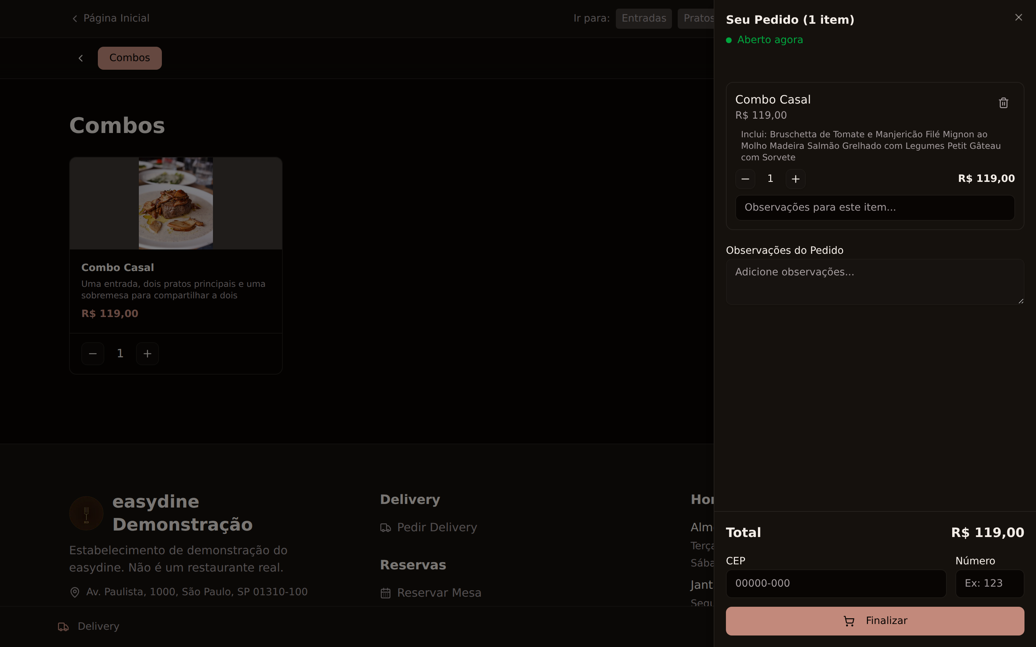
Task: Click the back chevron beside Combos
Action: click(81, 58)
